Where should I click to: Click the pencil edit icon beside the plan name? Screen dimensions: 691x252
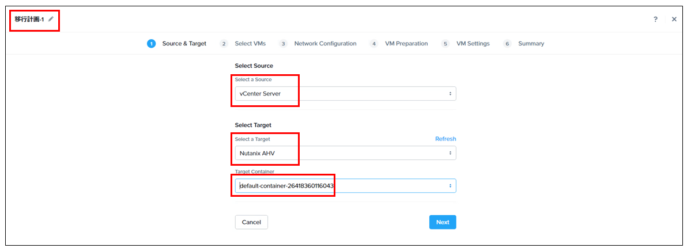click(51, 19)
